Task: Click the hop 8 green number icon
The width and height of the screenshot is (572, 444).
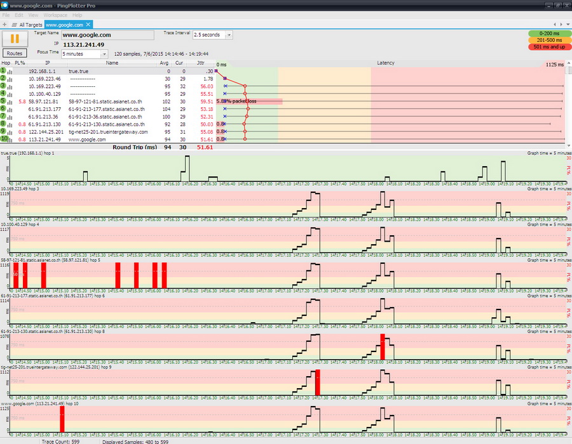Action: coord(4,124)
